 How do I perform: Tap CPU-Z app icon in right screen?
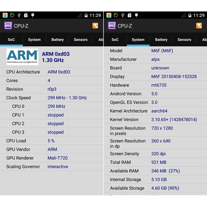click(112, 26)
